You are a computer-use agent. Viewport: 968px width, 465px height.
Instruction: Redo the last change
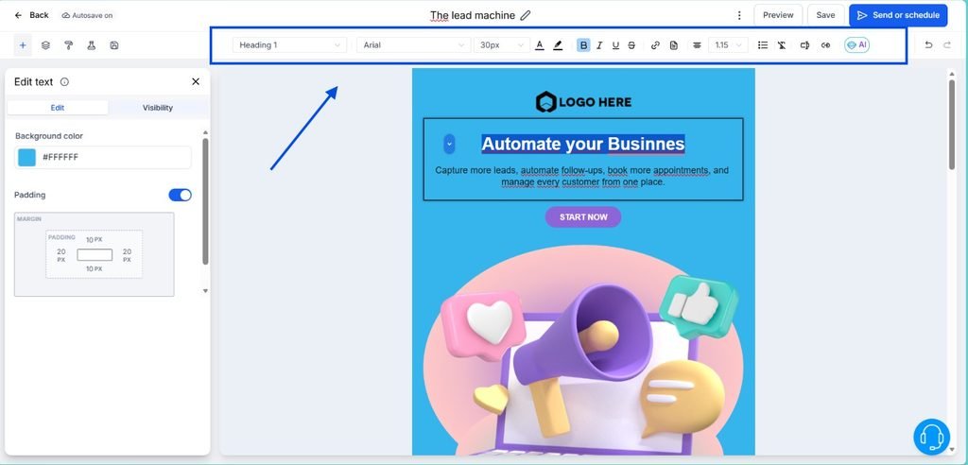click(947, 45)
